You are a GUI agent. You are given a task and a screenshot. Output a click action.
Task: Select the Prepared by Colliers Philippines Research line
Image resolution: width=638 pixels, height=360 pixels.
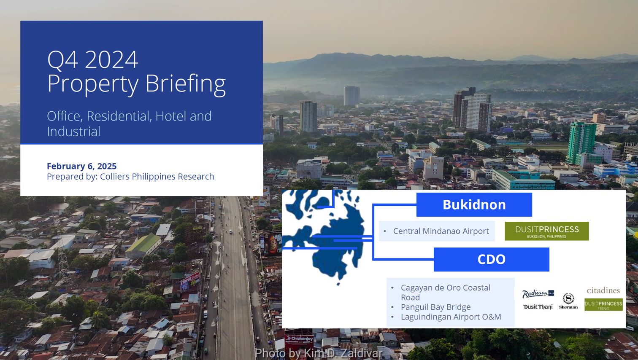pyautogui.click(x=130, y=177)
